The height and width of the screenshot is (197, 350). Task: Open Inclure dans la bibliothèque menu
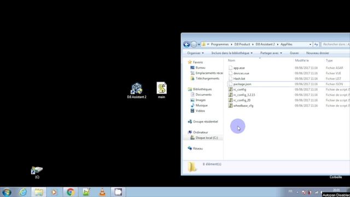232,53
